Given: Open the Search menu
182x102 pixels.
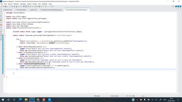Looking at the screenshot, I should click(x=29, y=4).
